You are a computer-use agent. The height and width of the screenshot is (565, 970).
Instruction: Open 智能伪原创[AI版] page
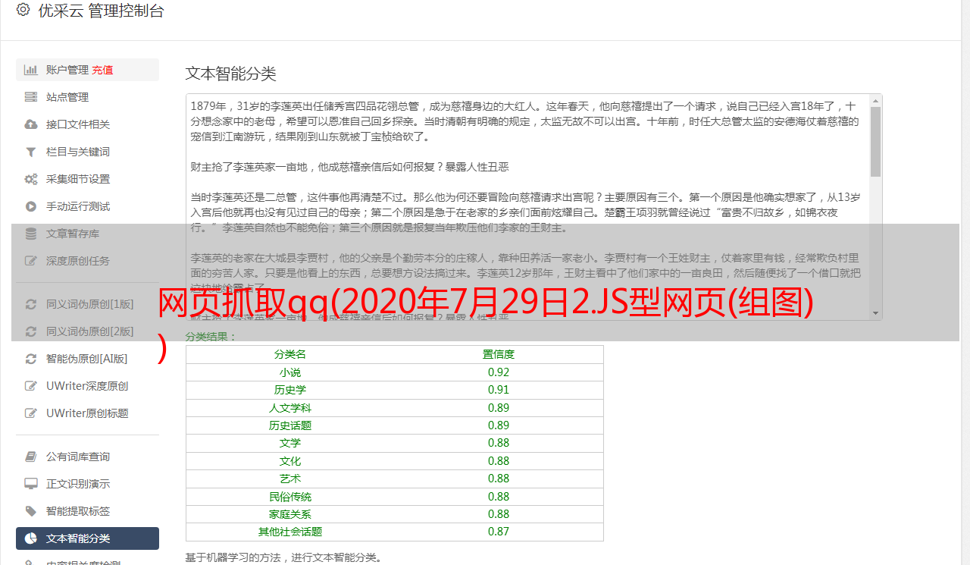87,359
